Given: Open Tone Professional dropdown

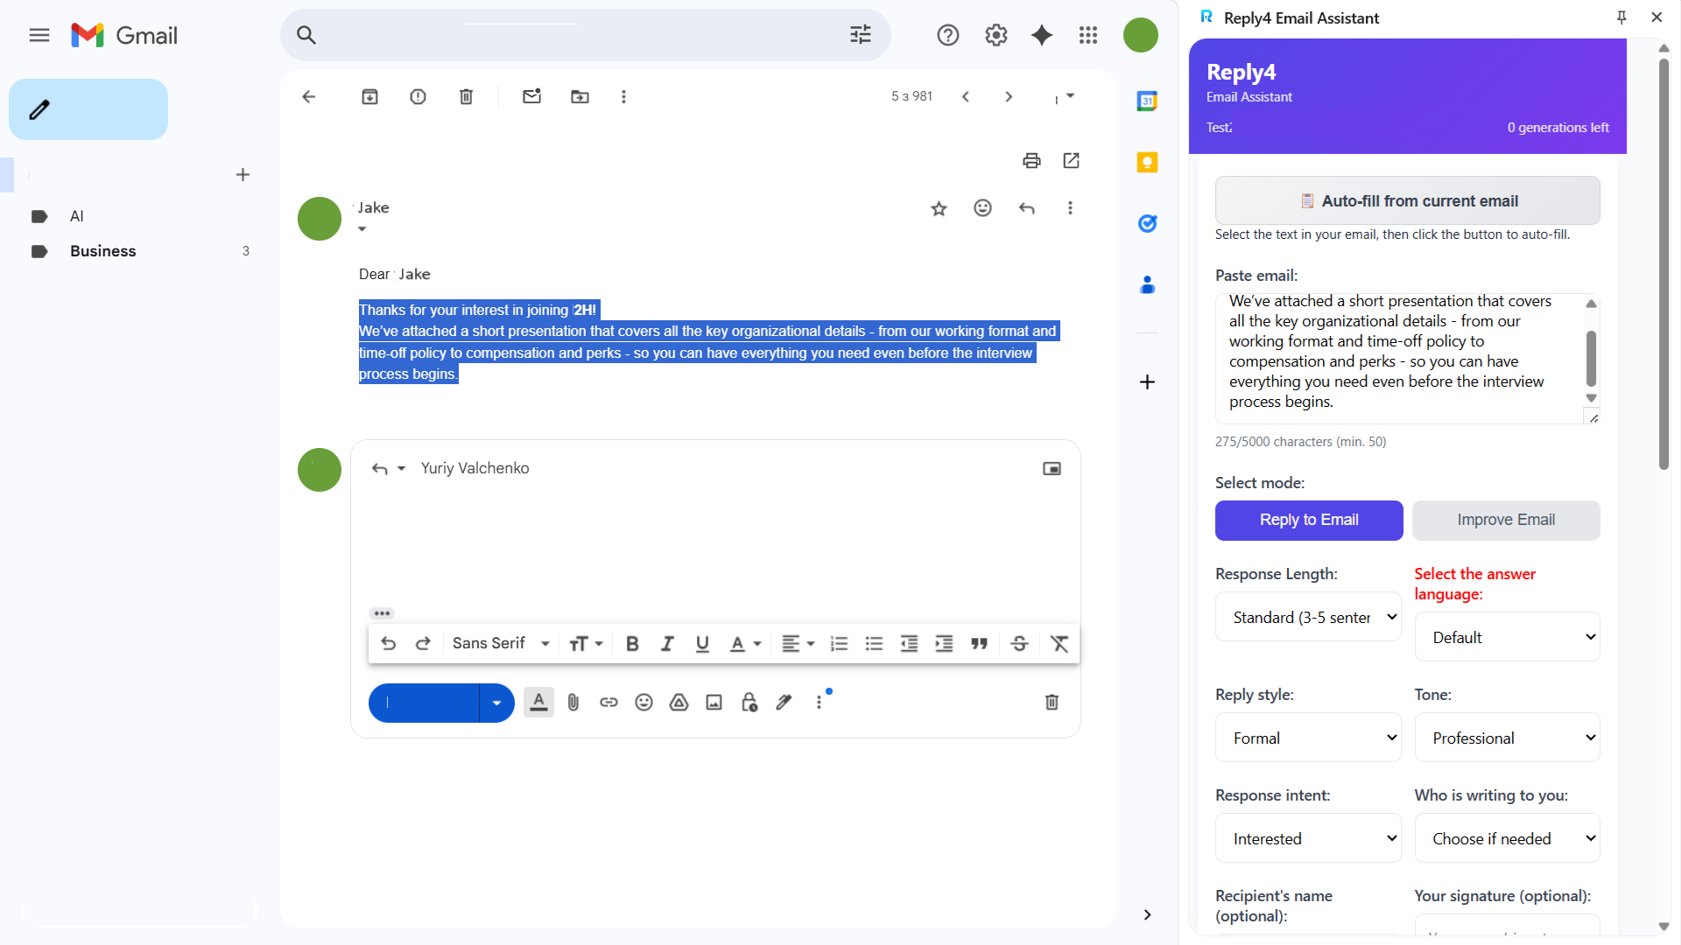Looking at the screenshot, I should 1508,738.
